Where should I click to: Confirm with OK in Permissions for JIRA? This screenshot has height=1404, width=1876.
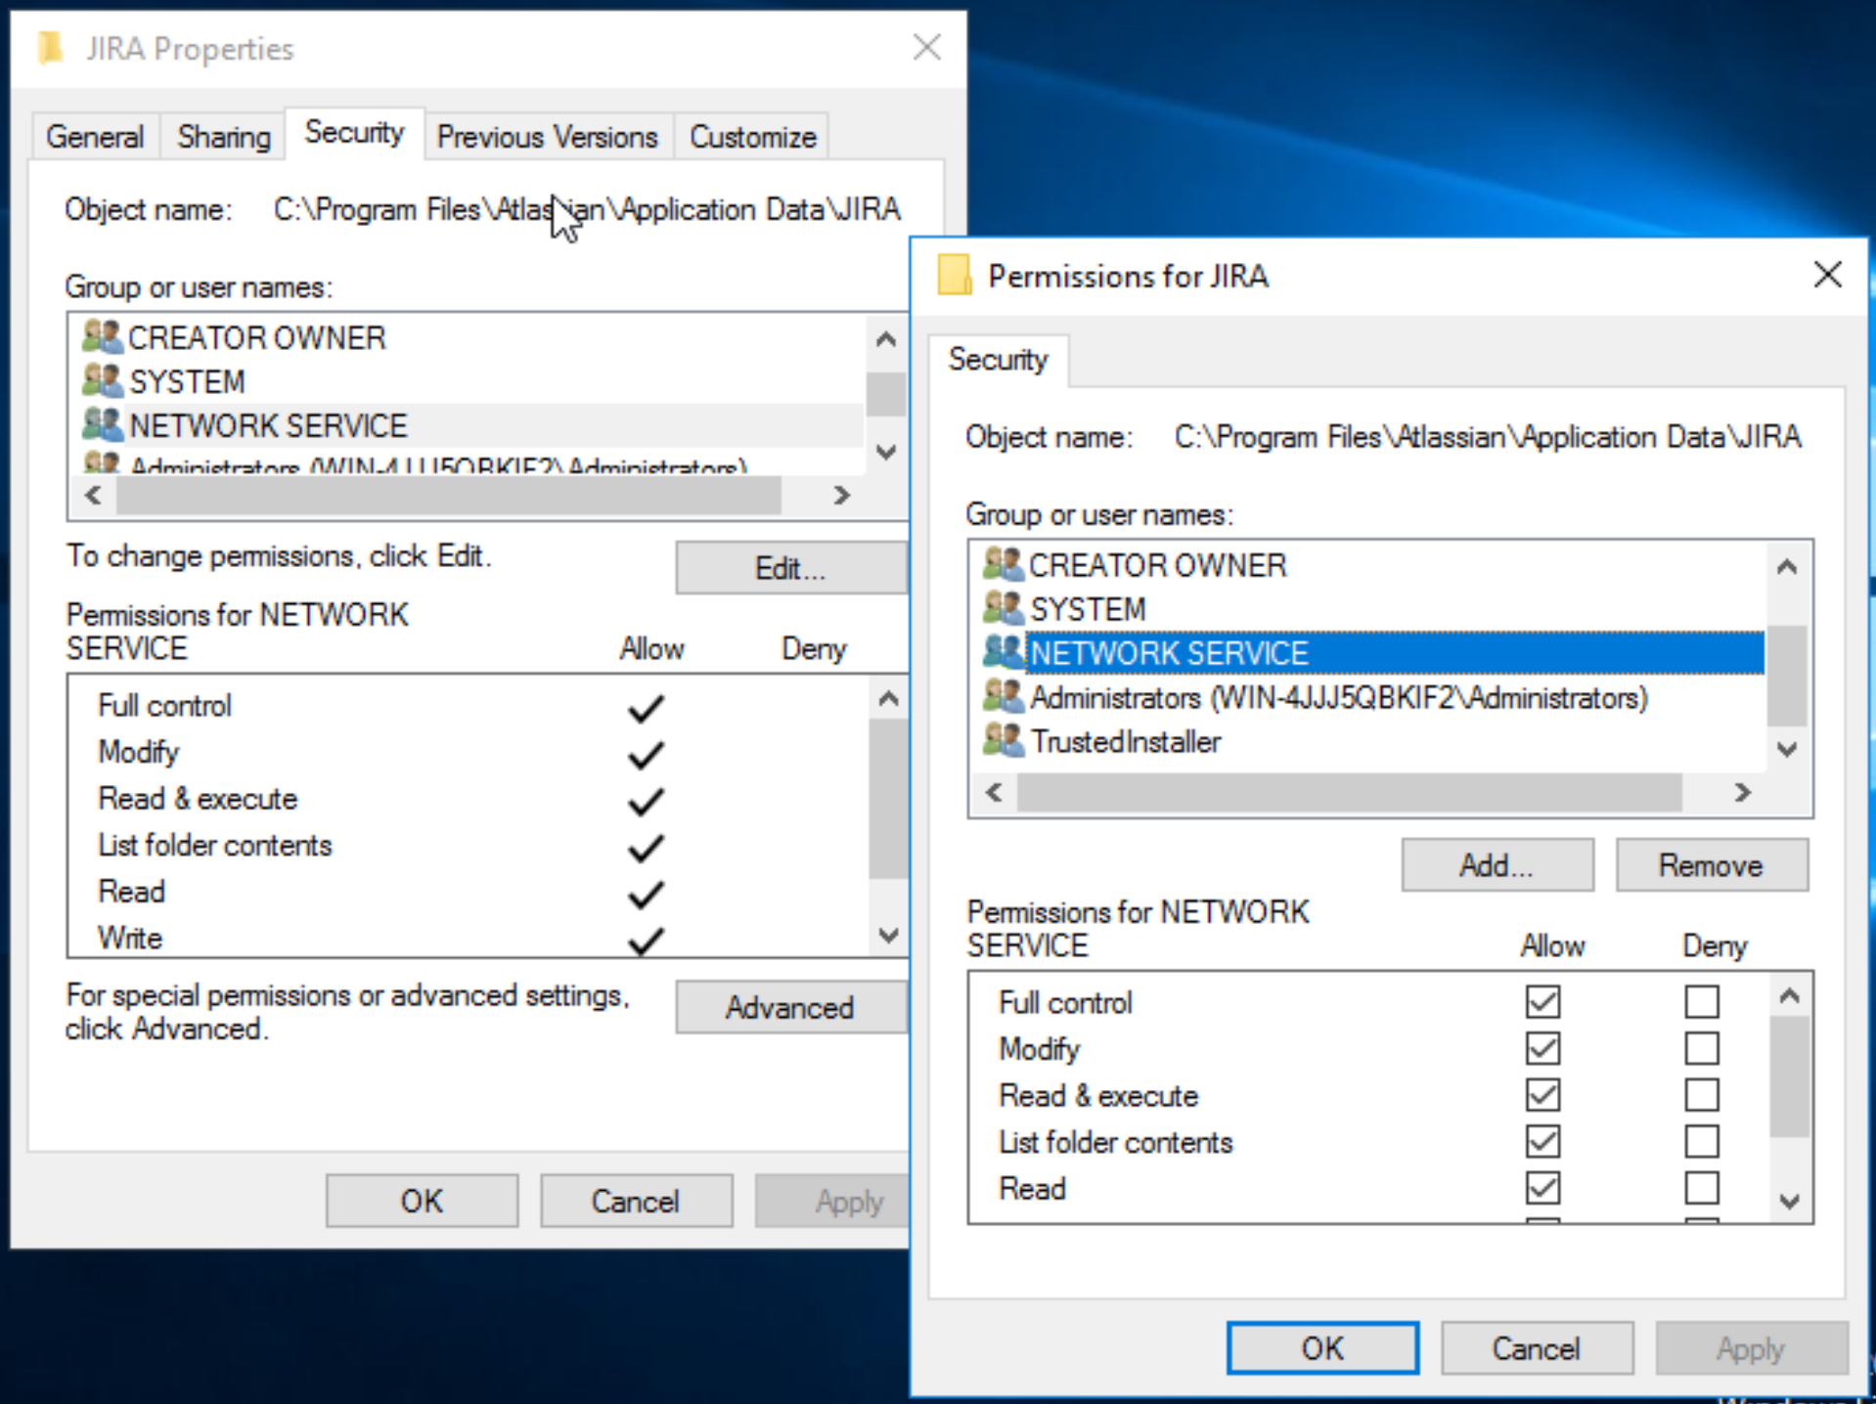point(1322,1348)
